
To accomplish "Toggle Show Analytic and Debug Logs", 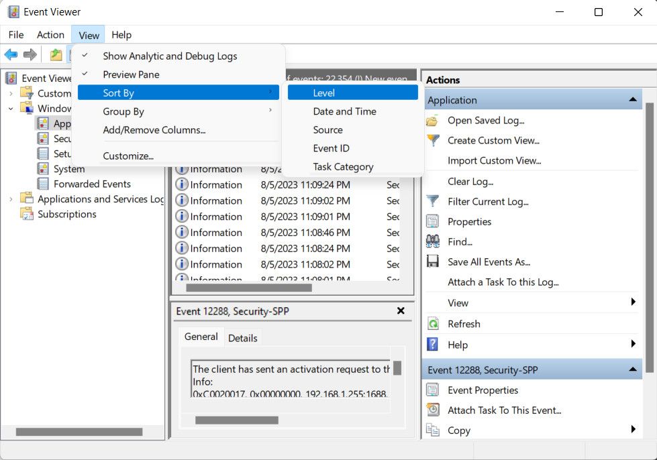I will [x=170, y=56].
